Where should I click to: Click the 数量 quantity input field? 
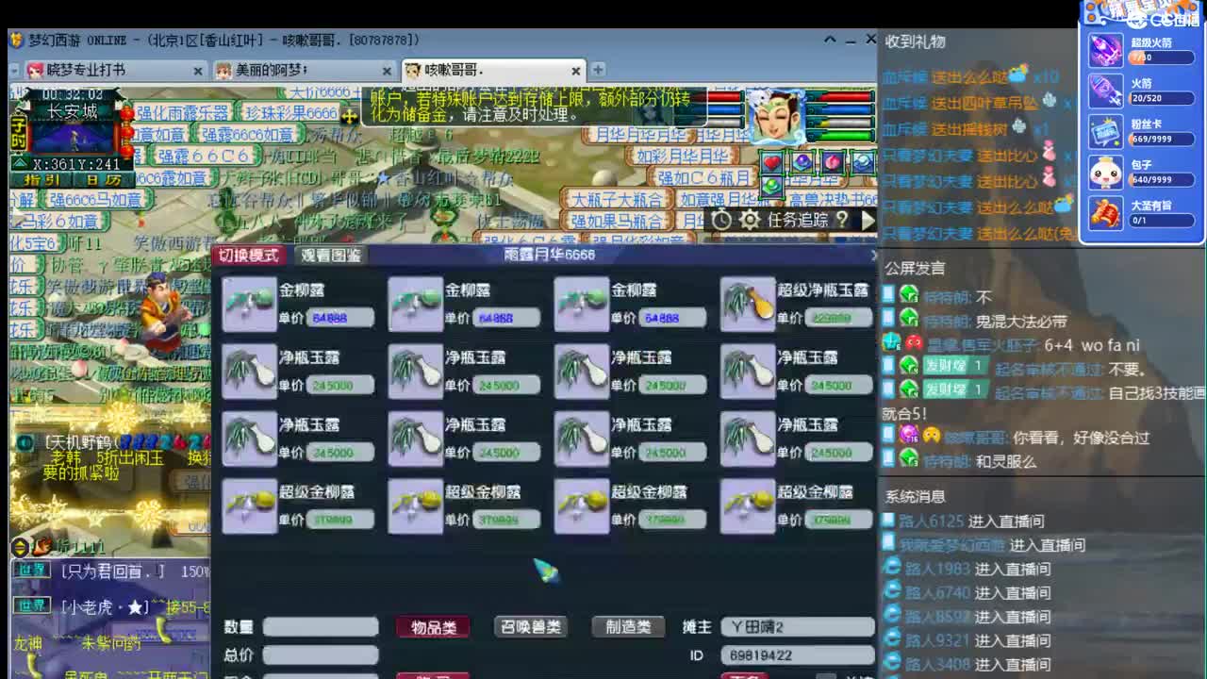(321, 627)
